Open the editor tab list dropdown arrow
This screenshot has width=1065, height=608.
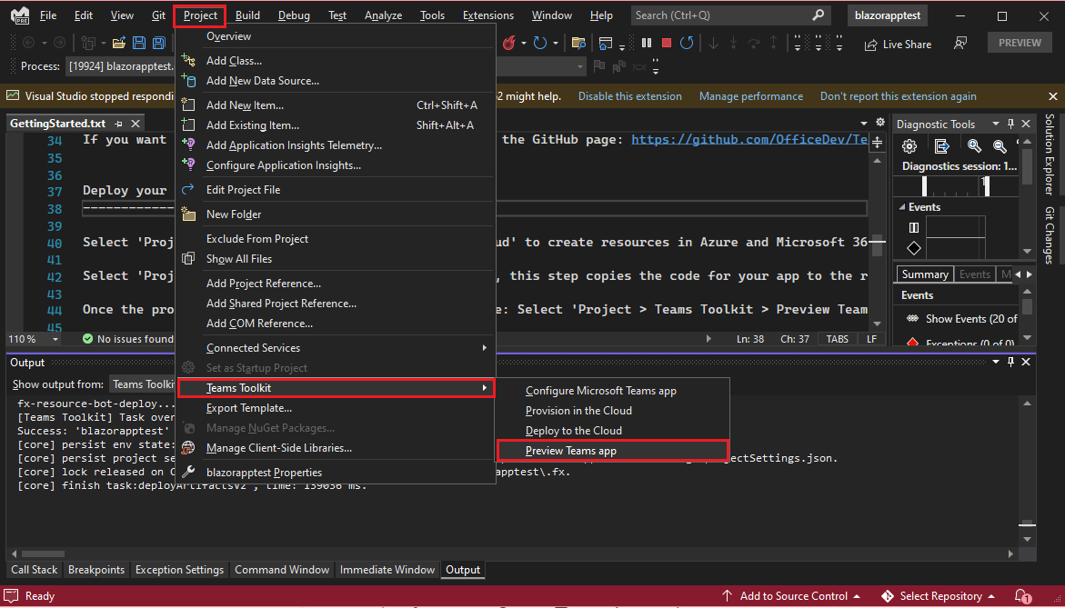tap(864, 124)
